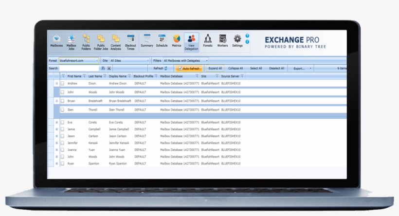Click the "Bredehoeft" last name cell

click(95, 101)
